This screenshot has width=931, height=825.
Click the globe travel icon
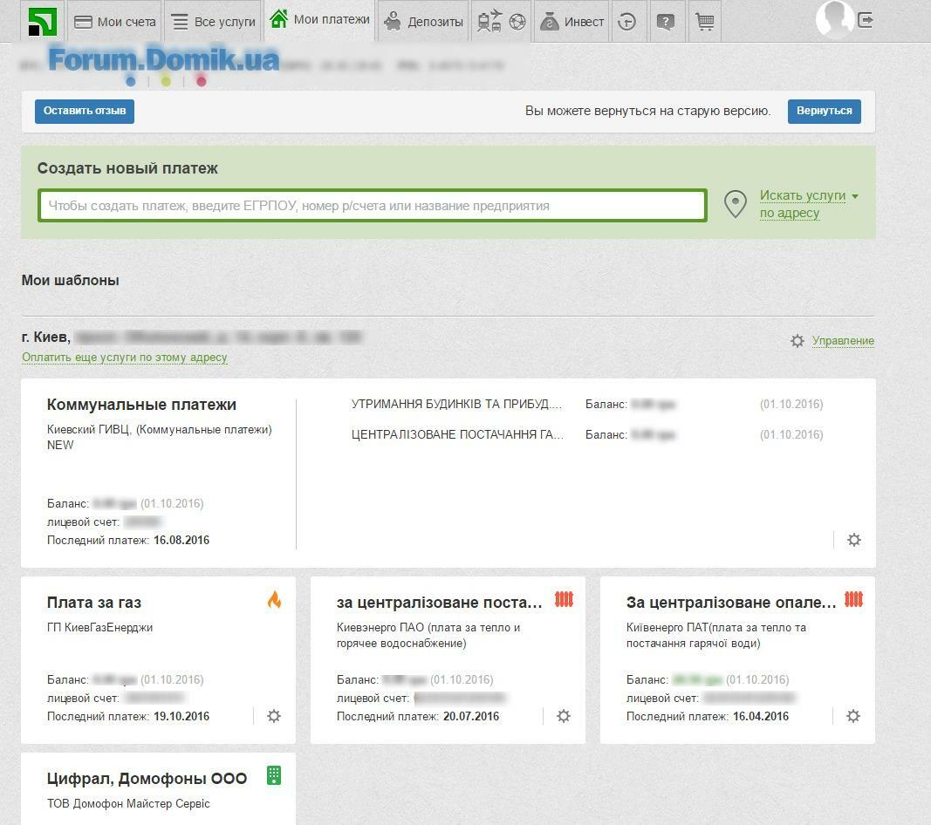517,22
